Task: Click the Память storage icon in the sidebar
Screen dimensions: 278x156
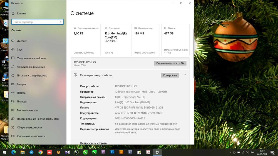Action: [x=13, y=93]
